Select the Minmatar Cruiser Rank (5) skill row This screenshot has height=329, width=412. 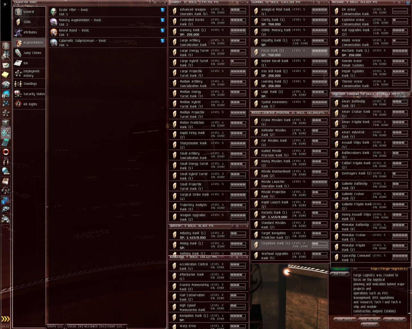(x=371, y=237)
